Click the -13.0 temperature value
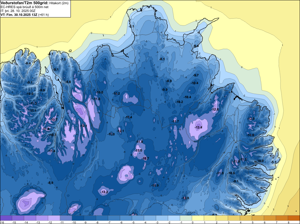300x224 pixels. (x=138, y=150)
